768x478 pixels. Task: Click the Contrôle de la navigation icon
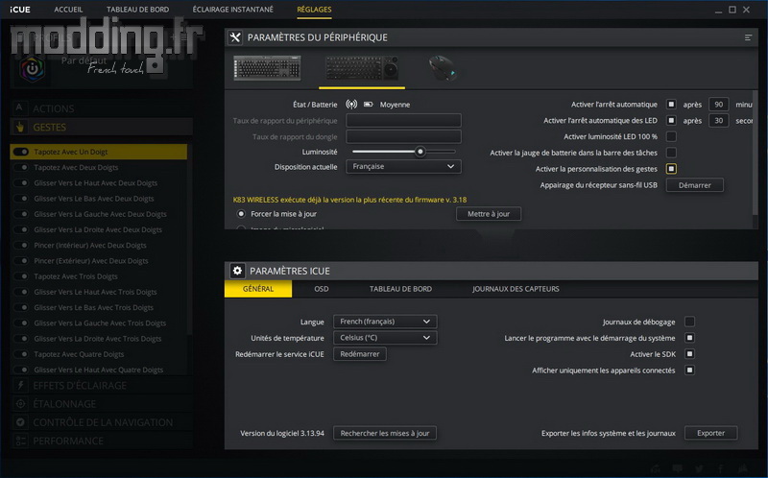pos(20,422)
